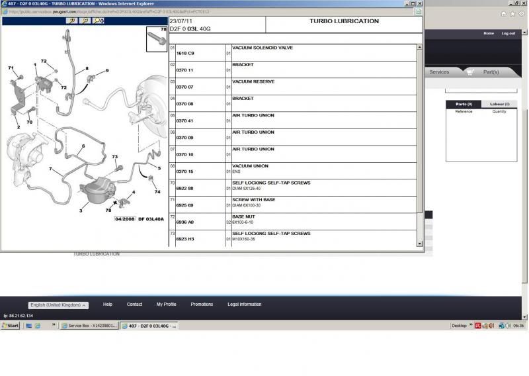Click the Ip: 86.21.62.134 footer text
This screenshot has height=376, width=529.
point(19,316)
